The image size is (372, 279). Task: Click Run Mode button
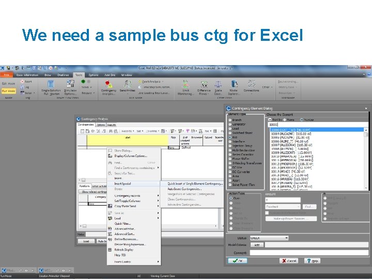tap(8, 91)
